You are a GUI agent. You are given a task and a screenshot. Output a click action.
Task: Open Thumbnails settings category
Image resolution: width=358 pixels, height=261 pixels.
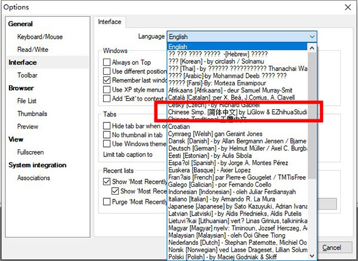(32, 113)
